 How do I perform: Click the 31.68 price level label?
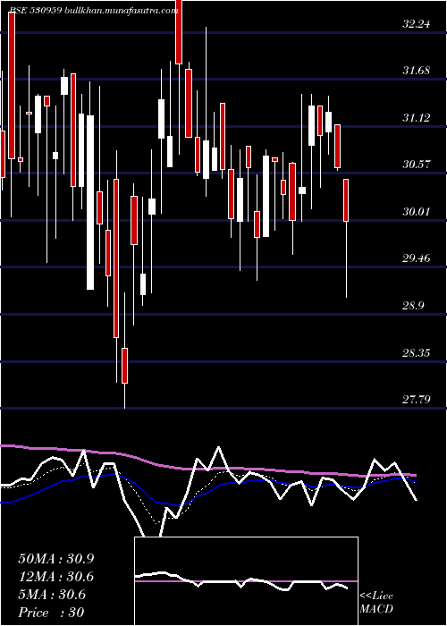tap(417, 71)
